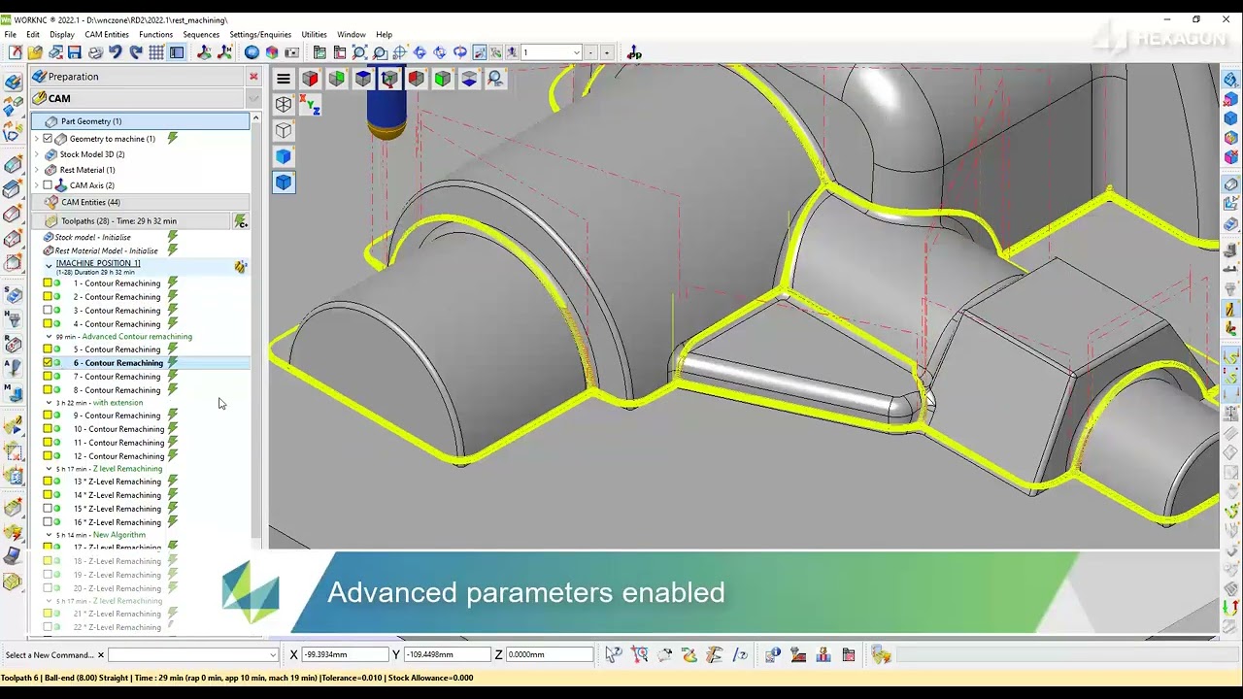Click the open folder icon in toolbar

click(x=35, y=52)
